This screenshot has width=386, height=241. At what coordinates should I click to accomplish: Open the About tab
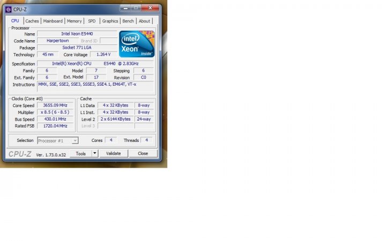tap(144, 21)
